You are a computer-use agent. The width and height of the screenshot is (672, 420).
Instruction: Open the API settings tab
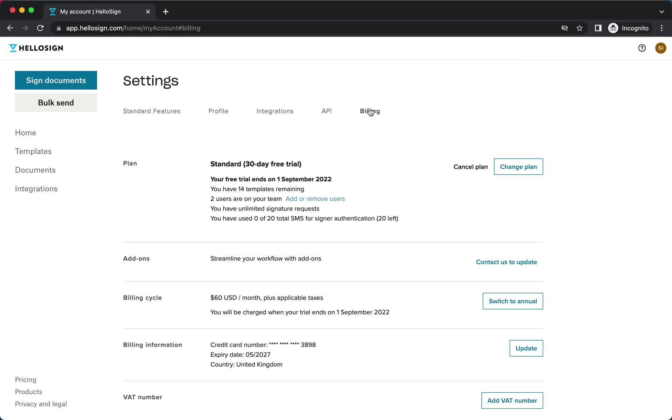coord(326,111)
